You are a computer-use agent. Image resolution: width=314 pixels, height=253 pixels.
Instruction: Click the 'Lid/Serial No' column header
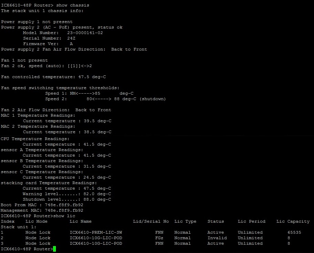(x=151, y=221)
